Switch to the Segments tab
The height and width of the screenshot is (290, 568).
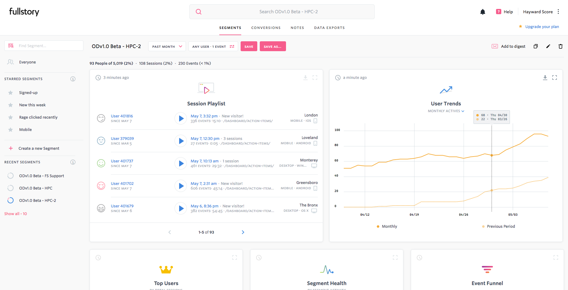click(230, 28)
